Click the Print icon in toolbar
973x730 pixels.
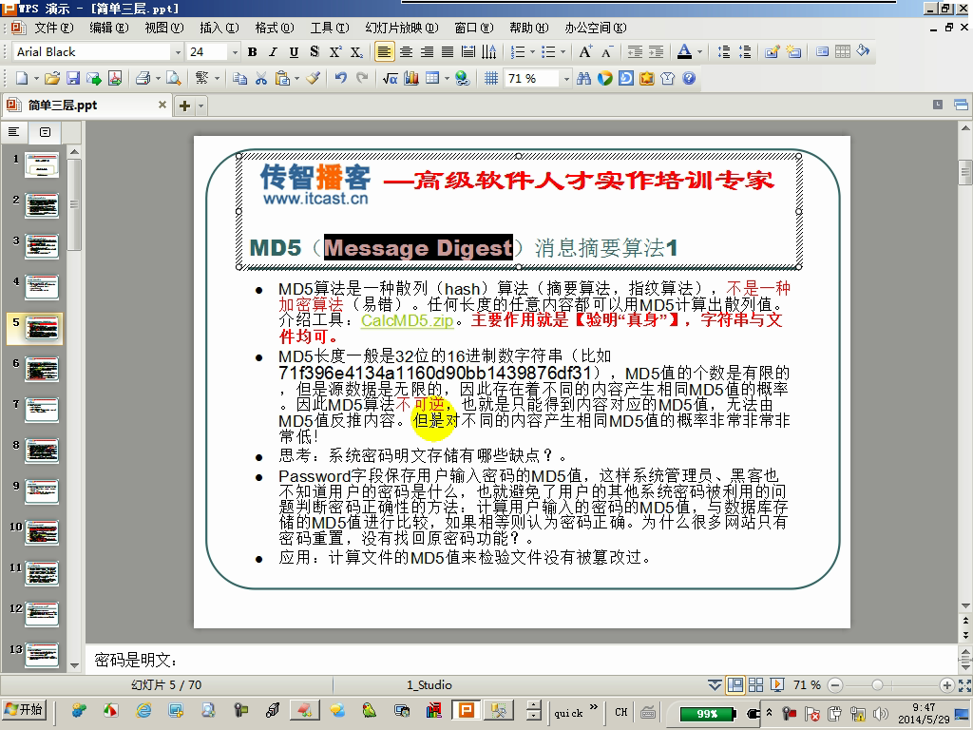click(x=143, y=78)
